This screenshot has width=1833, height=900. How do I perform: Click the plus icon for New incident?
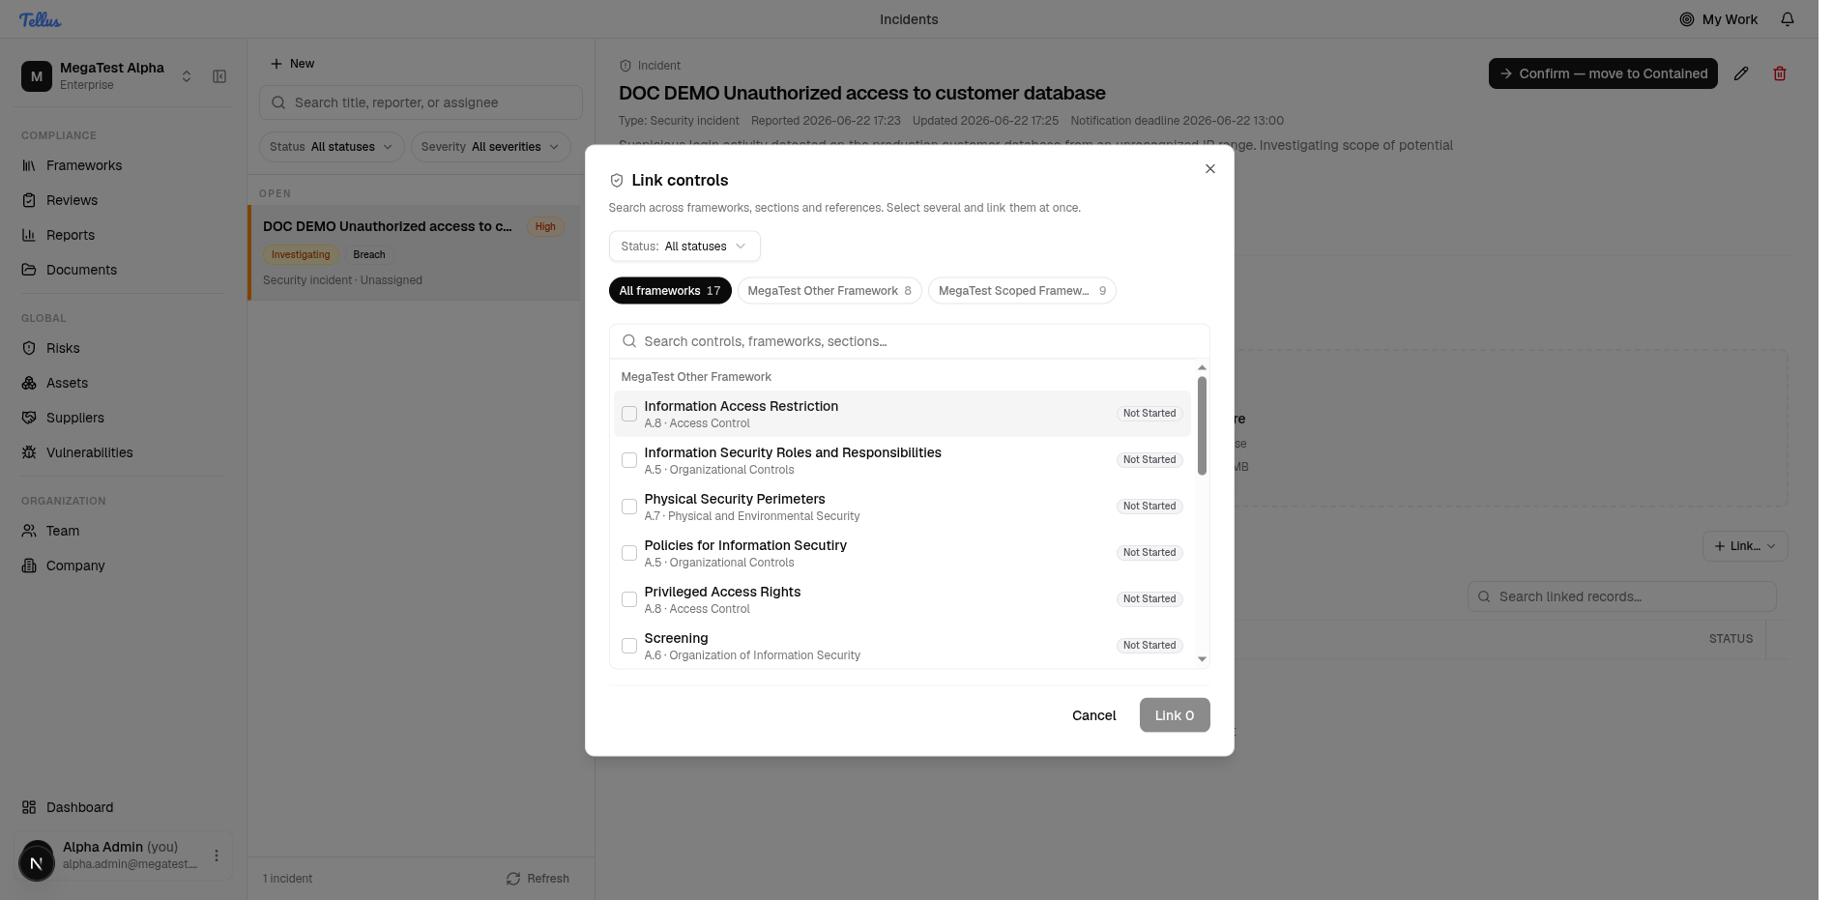click(276, 64)
